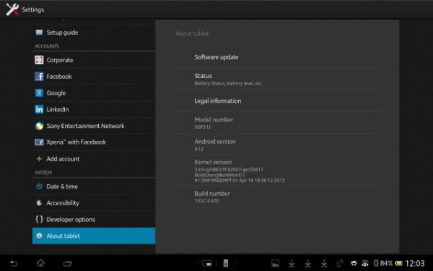The image size is (433, 271).
Task: Select the Corporate account icon
Action: point(39,60)
